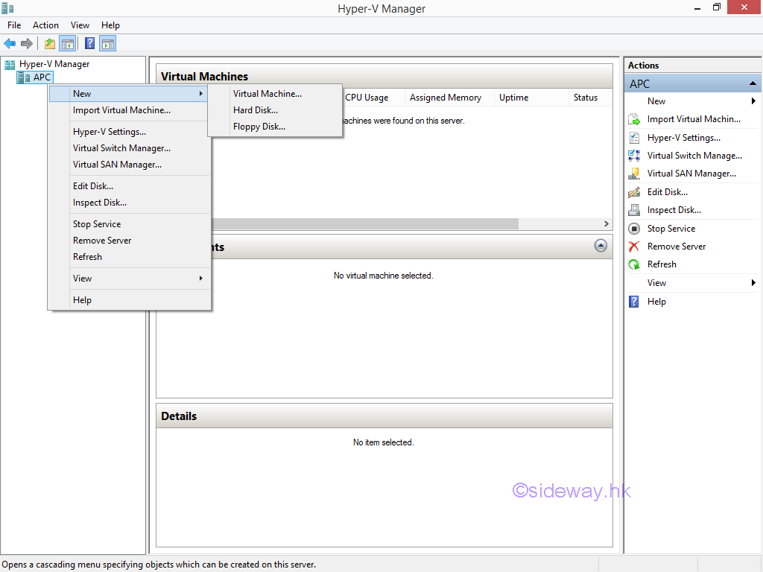Click the Hyper-V Manager root tree node
Image resolution: width=763 pixels, height=572 pixels.
(x=54, y=64)
